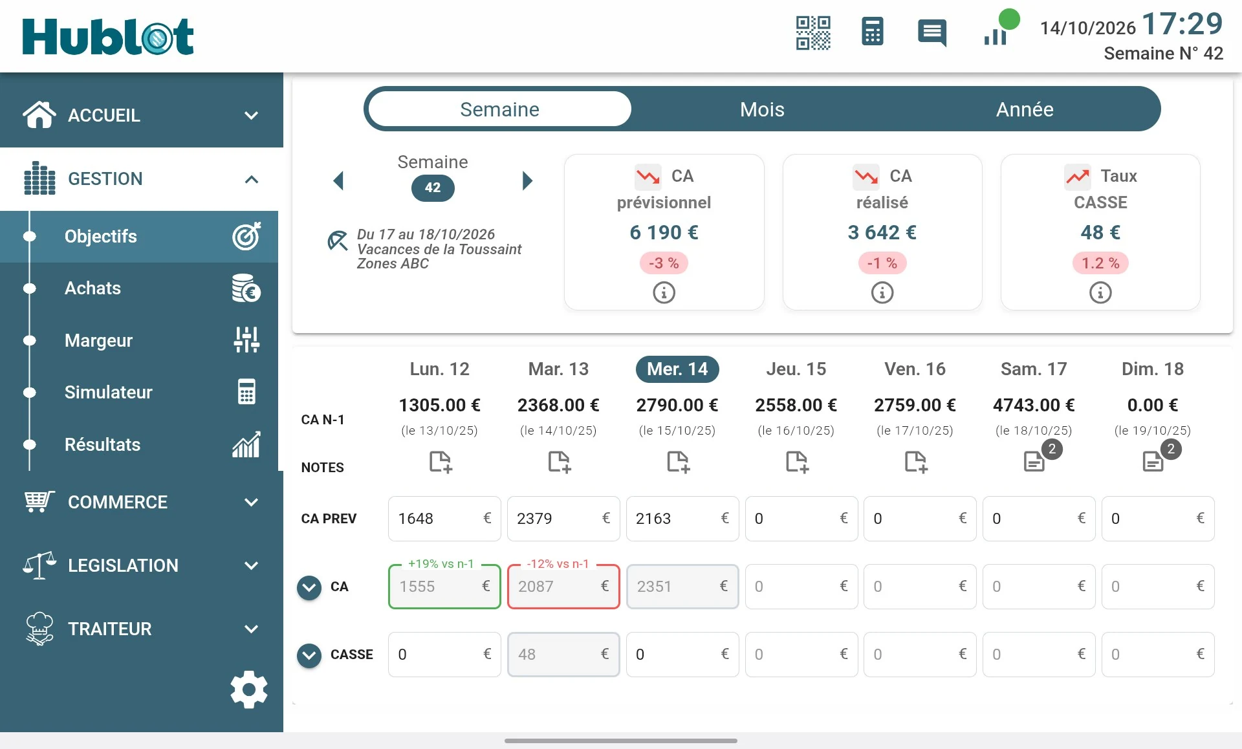Open the Objectifs menu item

139,237
